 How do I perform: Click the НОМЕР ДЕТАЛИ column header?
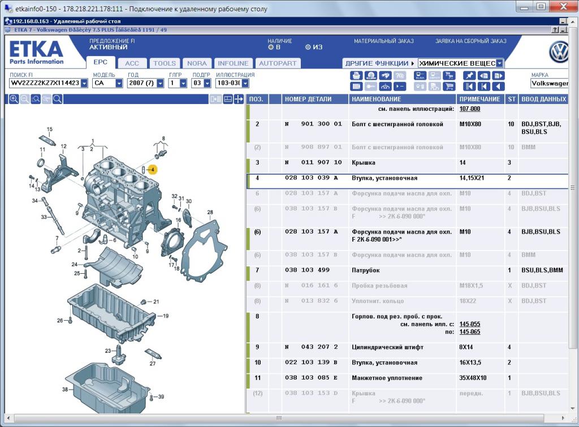tap(315, 99)
